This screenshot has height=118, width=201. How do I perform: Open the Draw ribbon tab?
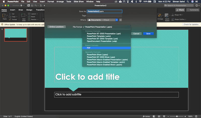click(21, 10)
